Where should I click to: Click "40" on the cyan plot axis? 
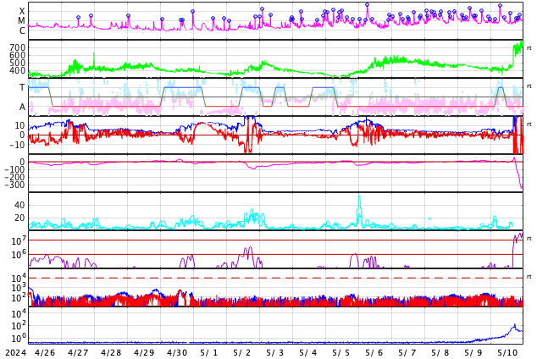[x=19, y=206]
